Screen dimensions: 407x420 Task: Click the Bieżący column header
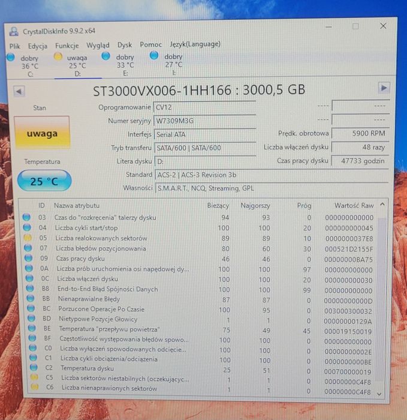pyautogui.click(x=218, y=205)
